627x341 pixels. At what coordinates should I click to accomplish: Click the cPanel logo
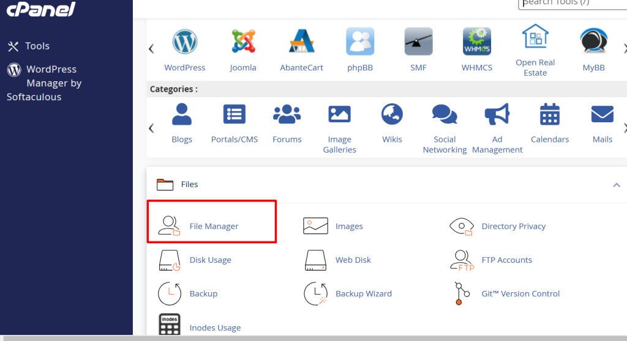click(41, 9)
